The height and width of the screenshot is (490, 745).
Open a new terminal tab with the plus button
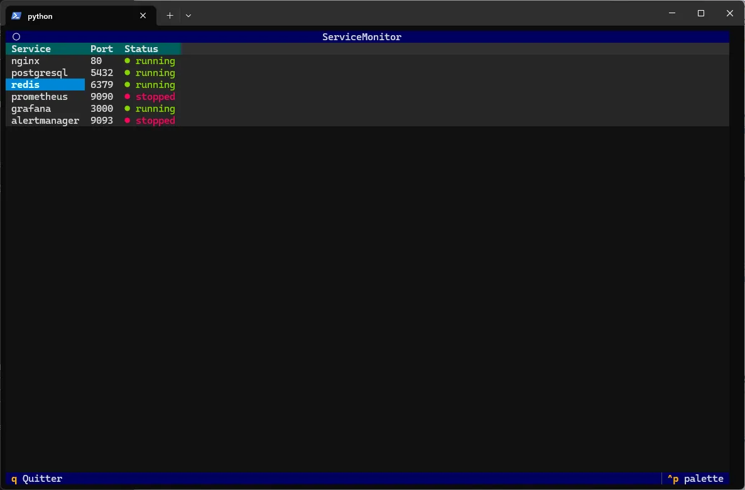click(169, 15)
